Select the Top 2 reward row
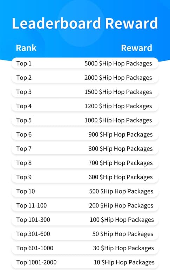Viewport: 170px width, 270px height. coord(85,77)
